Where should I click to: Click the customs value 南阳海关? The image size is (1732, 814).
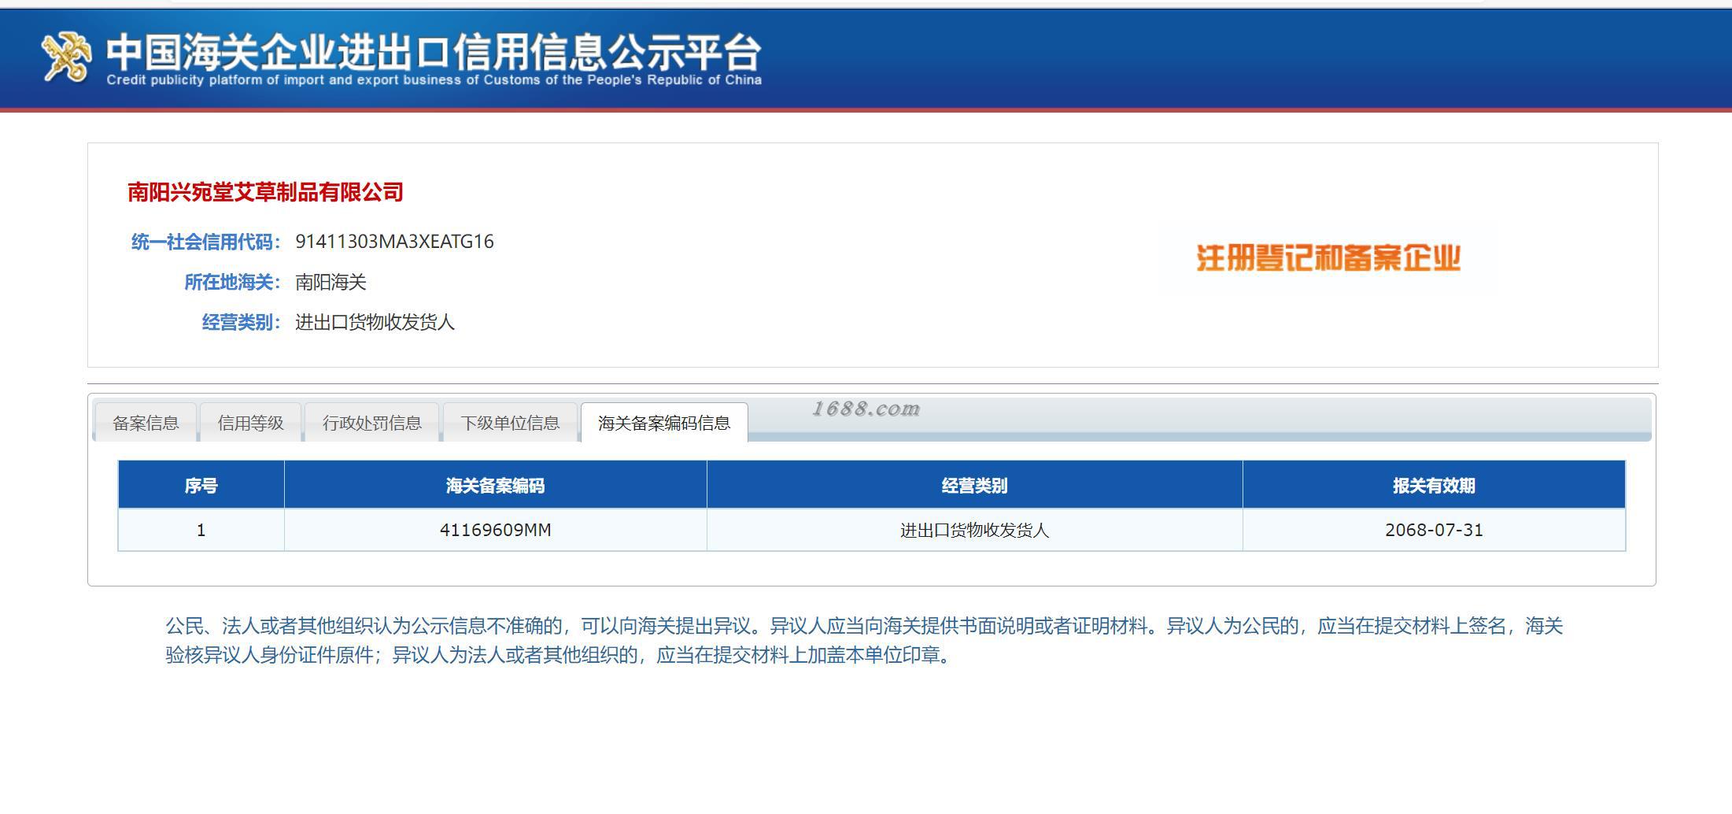click(331, 282)
